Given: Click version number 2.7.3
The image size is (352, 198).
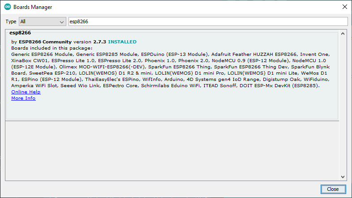Looking at the screenshot, I should tap(100, 42).
